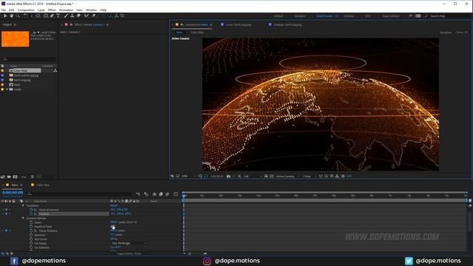Toggle shy layers icon in timeline
Image resolution: width=473 pixels, height=266 pixels.
point(154,194)
